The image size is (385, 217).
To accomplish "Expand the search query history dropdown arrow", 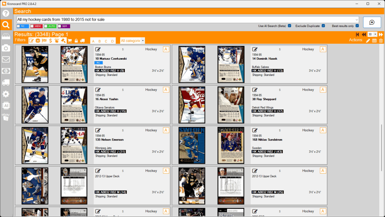I will pos(356,20).
